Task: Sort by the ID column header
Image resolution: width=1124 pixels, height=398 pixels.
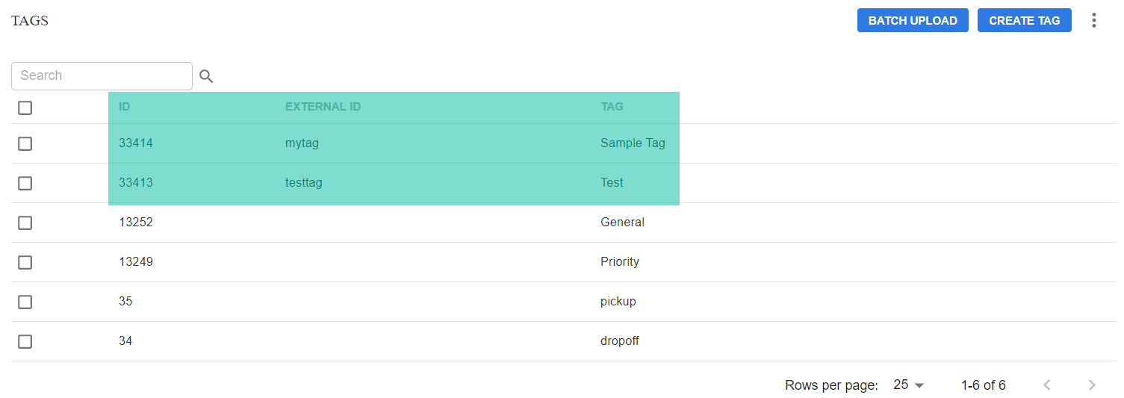Action: [x=125, y=107]
